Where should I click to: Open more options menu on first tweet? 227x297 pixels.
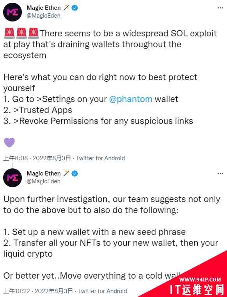coord(220,8)
